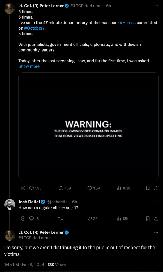Play the video under the first tweet
This screenshot has width=163, height=272.
coord(23,188)
